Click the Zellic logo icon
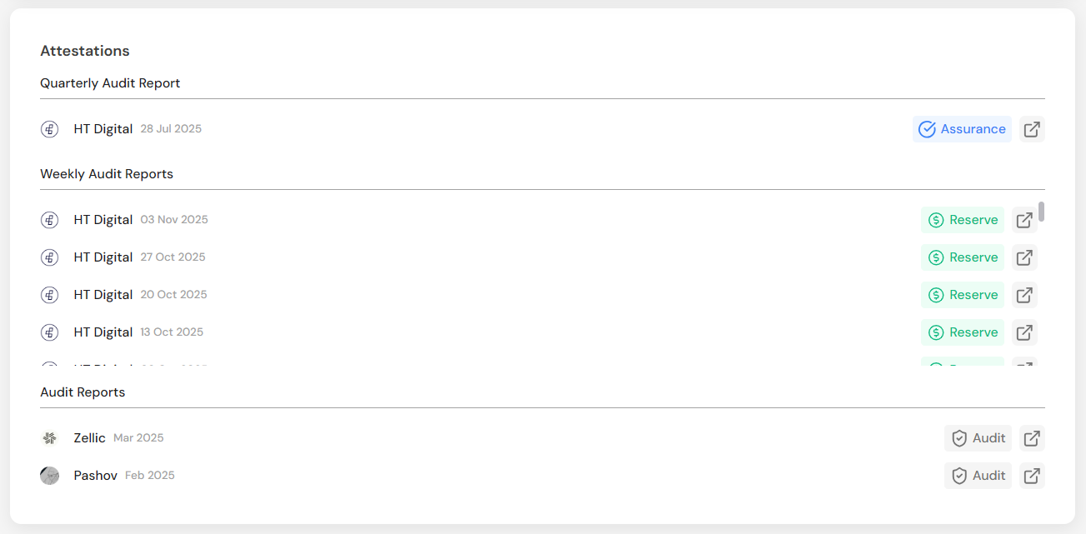 (x=50, y=438)
